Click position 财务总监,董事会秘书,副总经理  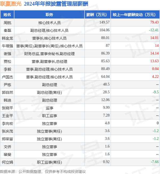point(49,54)
